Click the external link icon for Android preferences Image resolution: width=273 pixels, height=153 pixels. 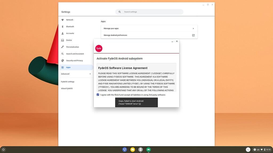[x=193, y=35]
